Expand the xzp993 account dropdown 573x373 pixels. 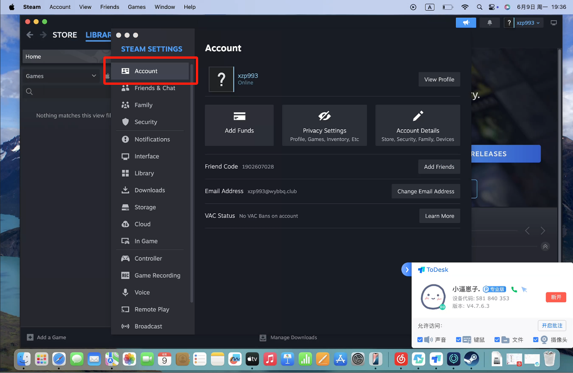(528, 23)
